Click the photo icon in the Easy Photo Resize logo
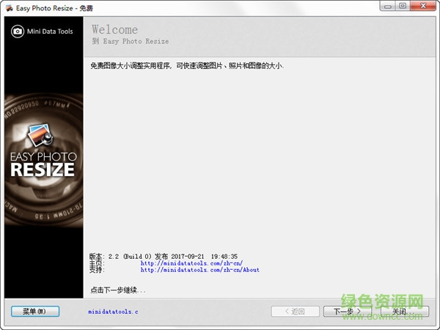Screen dimensions: 440x330 pyautogui.click(x=37, y=137)
